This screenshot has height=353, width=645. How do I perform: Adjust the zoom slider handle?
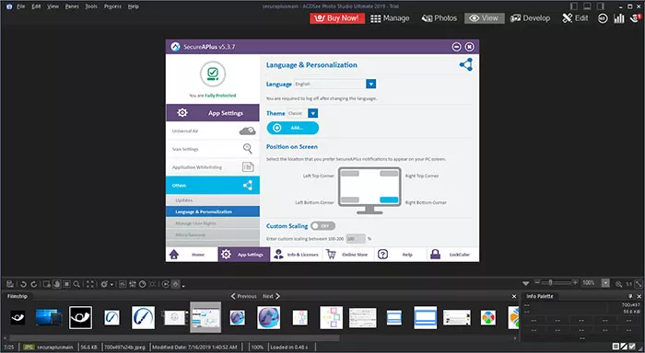(550, 282)
